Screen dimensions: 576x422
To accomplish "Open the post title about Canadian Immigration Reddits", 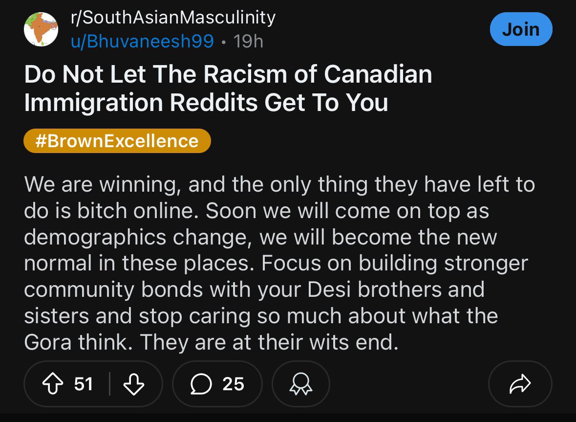I will (228, 88).
